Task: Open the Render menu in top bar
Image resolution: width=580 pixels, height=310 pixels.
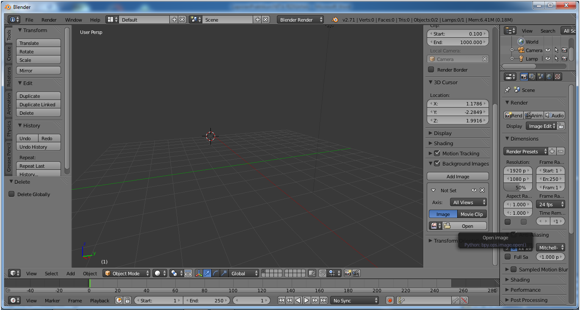Action: tap(49, 20)
